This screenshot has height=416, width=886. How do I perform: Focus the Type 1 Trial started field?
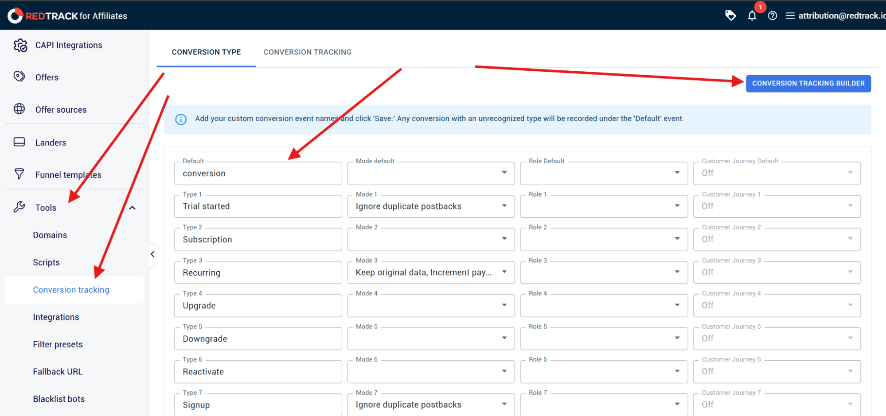tap(258, 206)
